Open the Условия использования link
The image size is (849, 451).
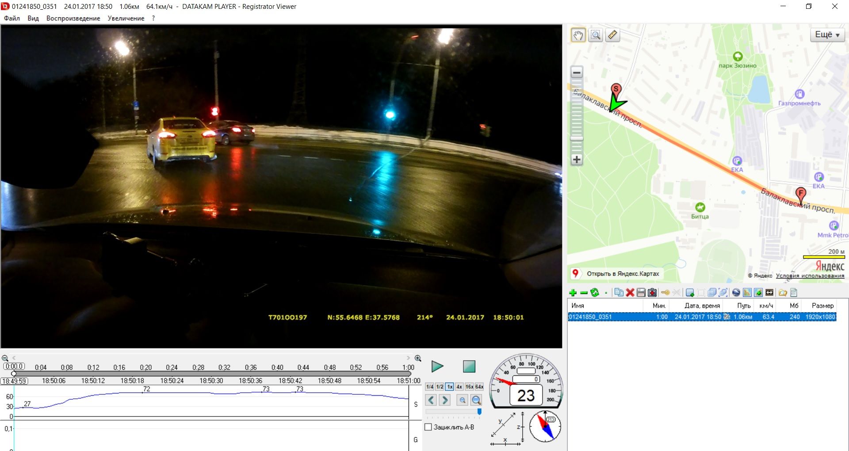[810, 276]
